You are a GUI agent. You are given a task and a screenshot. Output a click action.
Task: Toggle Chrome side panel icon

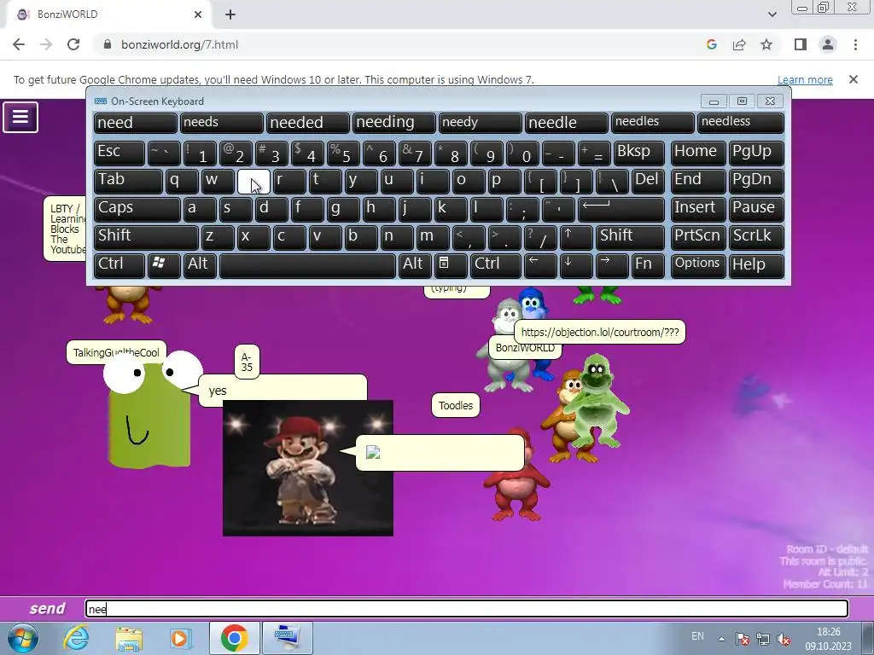click(801, 44)
